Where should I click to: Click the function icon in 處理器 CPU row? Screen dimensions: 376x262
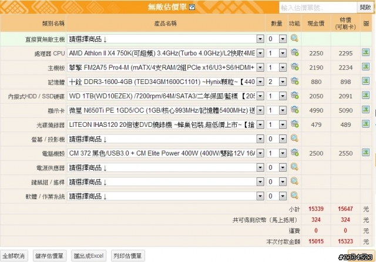pyautogui.click(x=294, y=52)
